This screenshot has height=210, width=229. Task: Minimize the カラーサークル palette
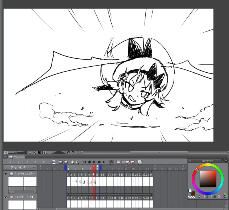[222, 161]
